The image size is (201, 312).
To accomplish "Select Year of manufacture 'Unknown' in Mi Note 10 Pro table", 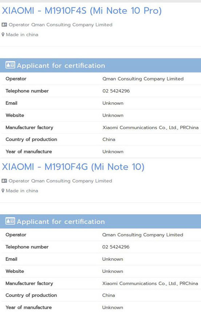I will pyautogui.click(x=113, y=152).
